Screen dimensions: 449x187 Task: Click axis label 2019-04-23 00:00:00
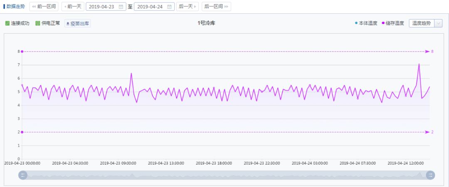pyautogui.click(x=22, y=163)
